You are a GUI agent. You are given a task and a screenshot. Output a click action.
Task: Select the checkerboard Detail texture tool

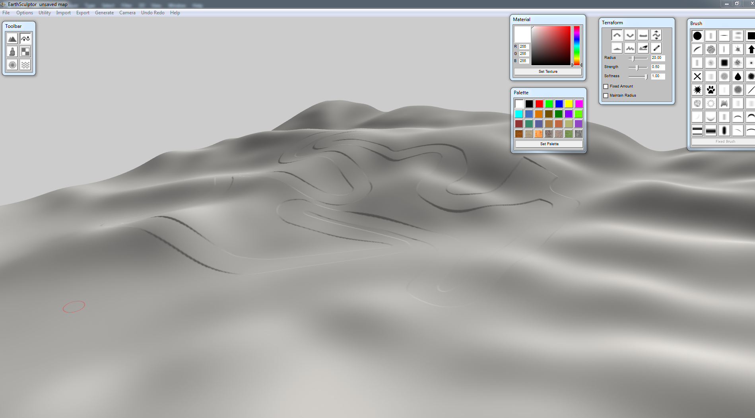[x=25, y=52]
